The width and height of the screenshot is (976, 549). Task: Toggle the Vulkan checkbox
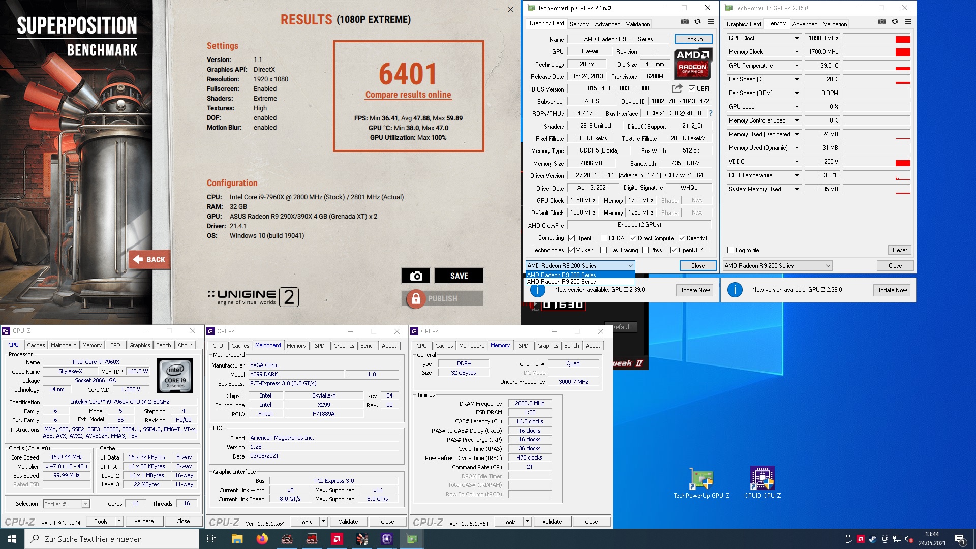point(571,250)
